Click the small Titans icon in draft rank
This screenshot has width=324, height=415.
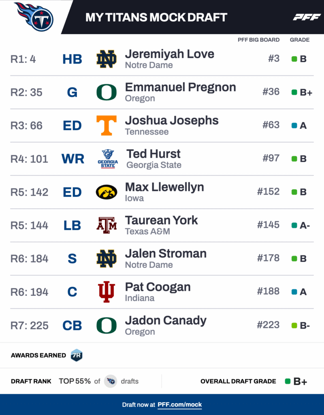coord(111,381)
